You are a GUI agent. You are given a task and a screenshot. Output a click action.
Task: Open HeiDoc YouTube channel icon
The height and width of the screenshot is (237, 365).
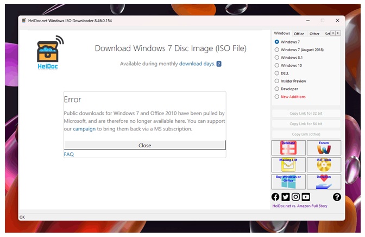click(306, 197)
